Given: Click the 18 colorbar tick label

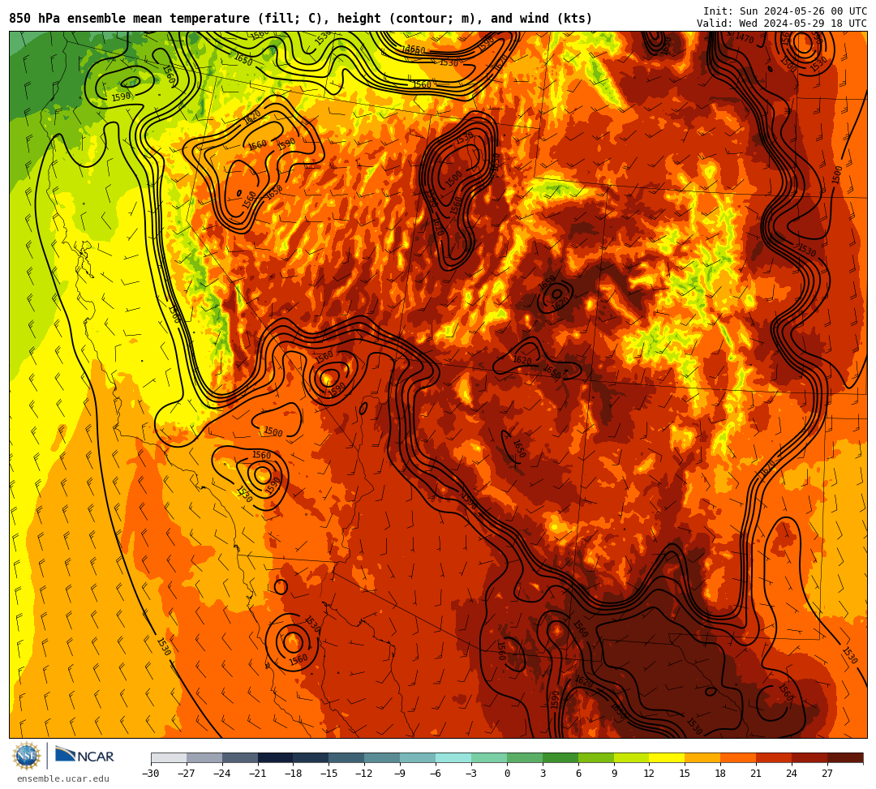Looking at the screenshot, I should pos(721,774).
